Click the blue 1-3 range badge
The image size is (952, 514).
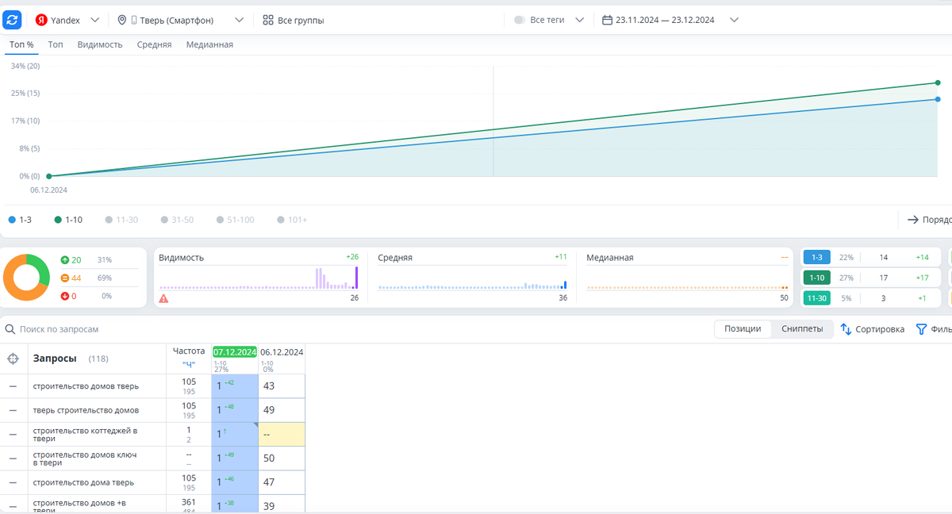click(816, 257)
